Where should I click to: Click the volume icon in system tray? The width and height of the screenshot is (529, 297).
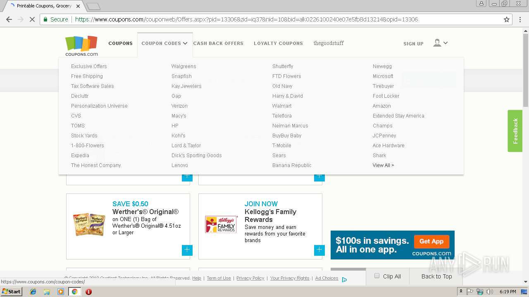(x=489, y=292)
